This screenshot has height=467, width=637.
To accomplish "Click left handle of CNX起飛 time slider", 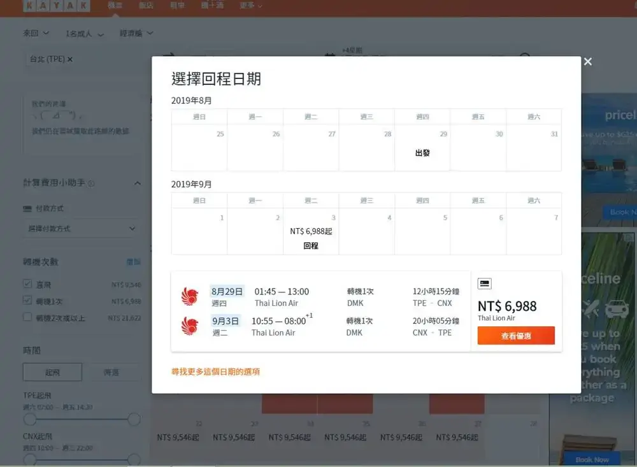I will pyautogui.click(x=30, y=460).
